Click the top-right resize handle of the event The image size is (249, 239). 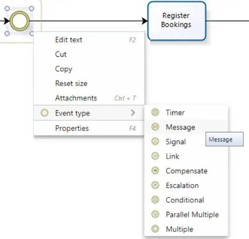[x=31, y=8]
